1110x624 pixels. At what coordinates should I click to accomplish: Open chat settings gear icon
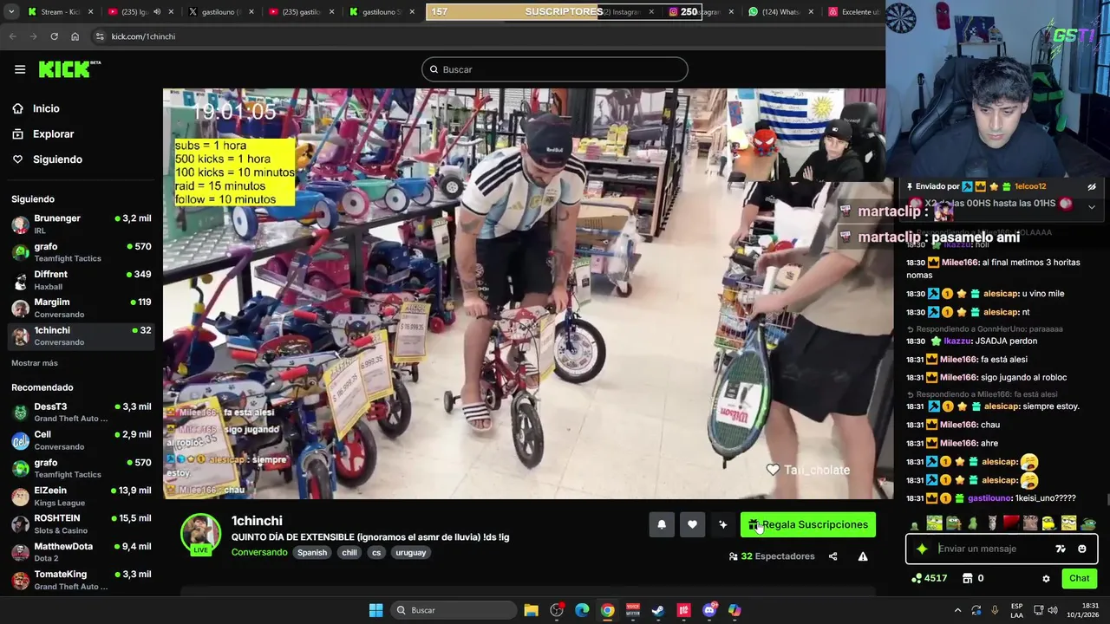pyautogui.click(x=1046, y=578)
